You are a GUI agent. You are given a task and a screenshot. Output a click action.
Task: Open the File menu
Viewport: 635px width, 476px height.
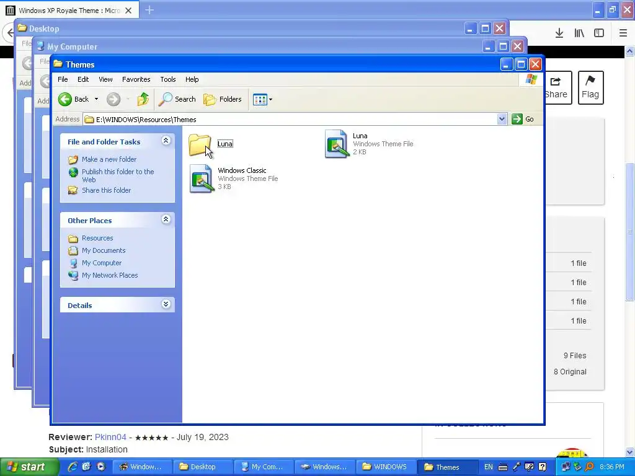point(63,79)
